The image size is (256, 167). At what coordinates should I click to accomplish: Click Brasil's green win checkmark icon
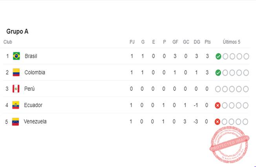218,56
